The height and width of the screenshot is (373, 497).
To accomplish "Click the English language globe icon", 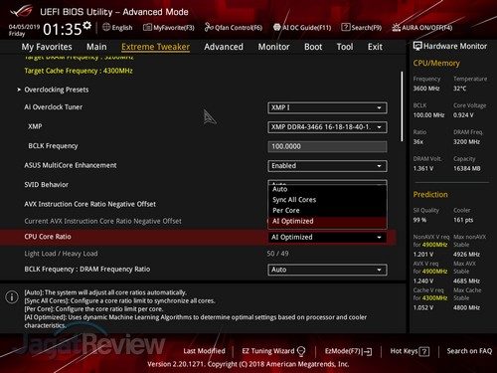I will click(106, 27).
